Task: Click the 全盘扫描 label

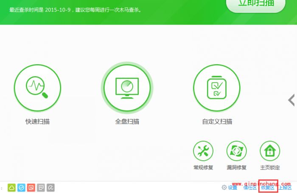Action: click(x=127, y=122)
